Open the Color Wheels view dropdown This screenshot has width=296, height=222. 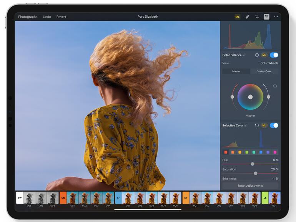[269, 63]
